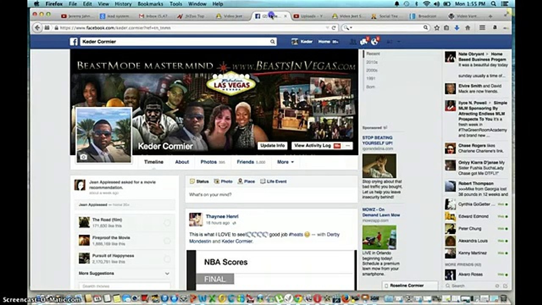Open the Friends profile tab
Image resolution: width=542 pixels, height=305 pixels.
pos(251,162)
